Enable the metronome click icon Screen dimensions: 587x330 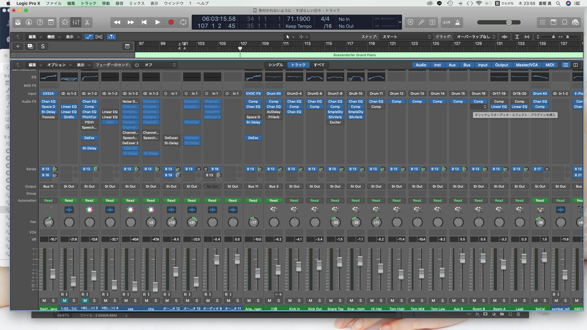(x=458, y=22)
